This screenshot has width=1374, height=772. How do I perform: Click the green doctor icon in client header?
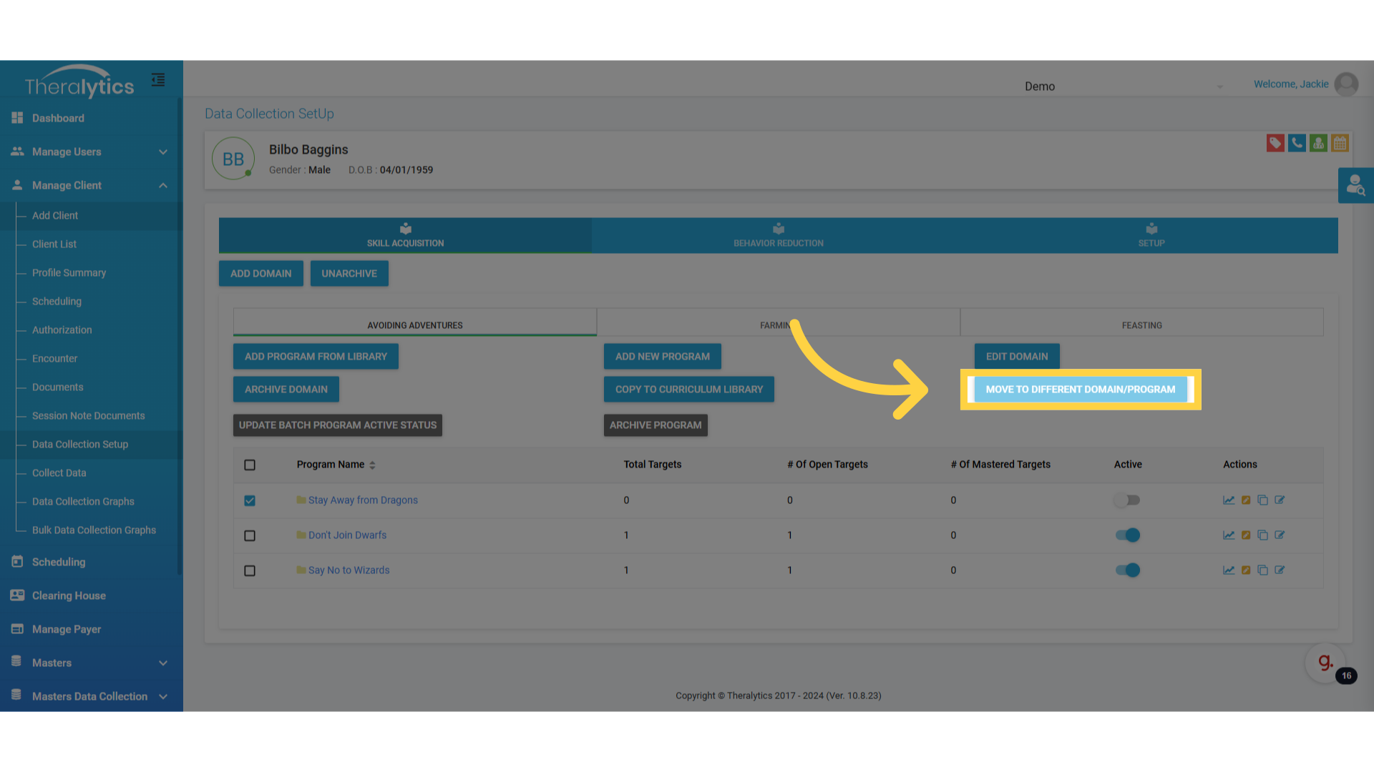click(1318, 143)
